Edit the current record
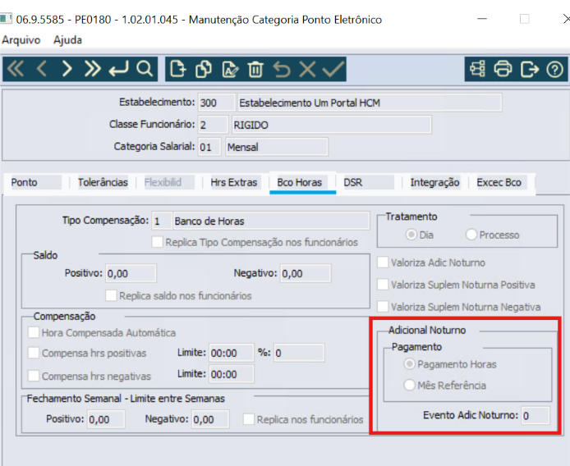 click(230, 69)
